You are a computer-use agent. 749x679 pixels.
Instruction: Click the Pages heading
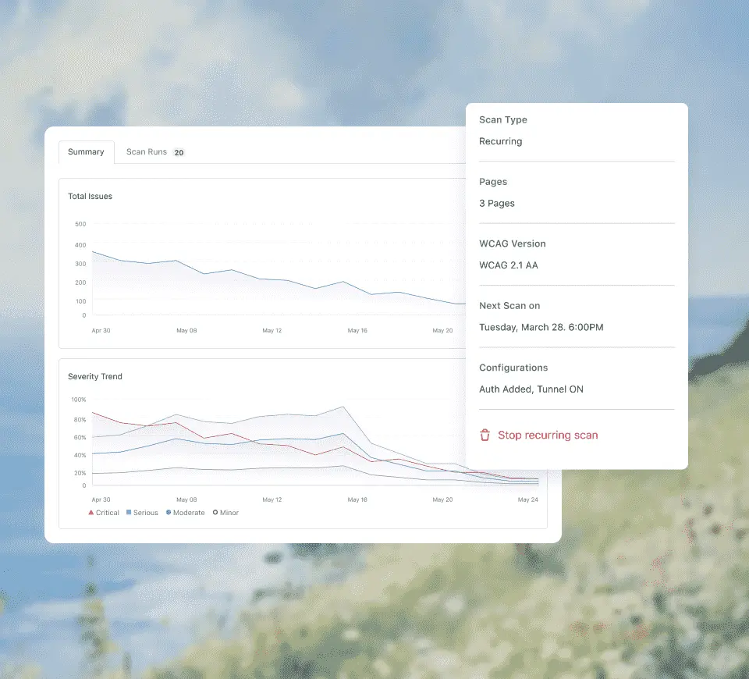coord(493,182)
